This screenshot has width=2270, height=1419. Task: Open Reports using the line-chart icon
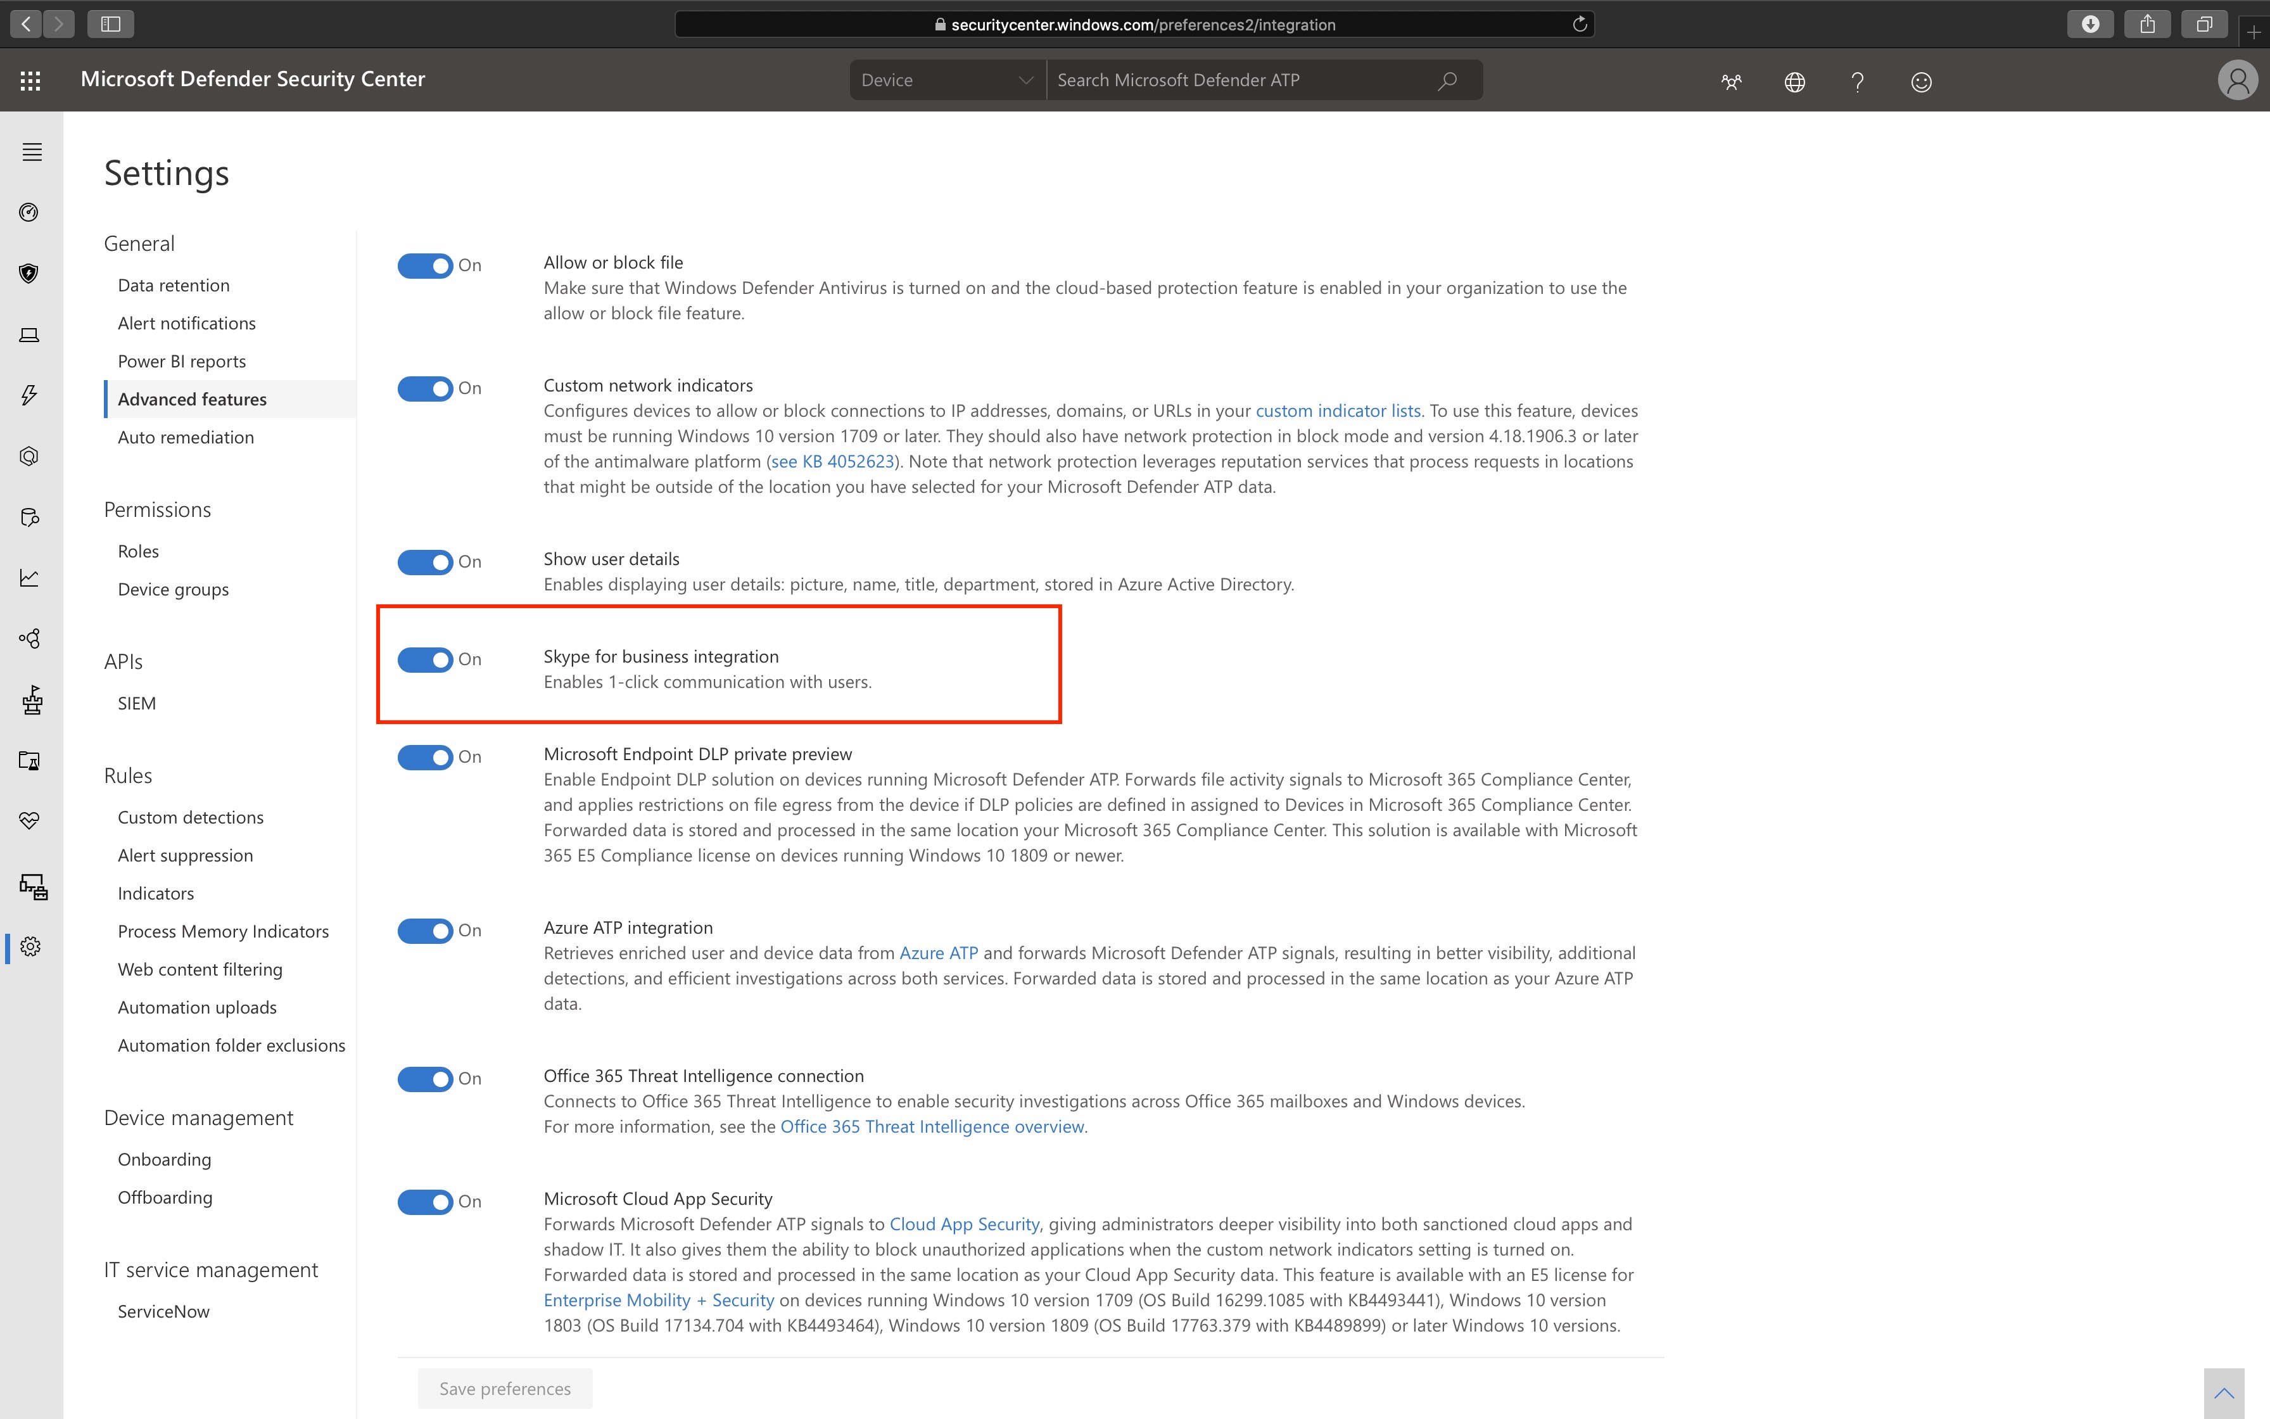(30, 578)
